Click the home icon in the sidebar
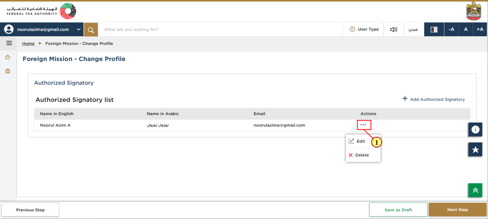The image size is (488, 219). [7, 57]
